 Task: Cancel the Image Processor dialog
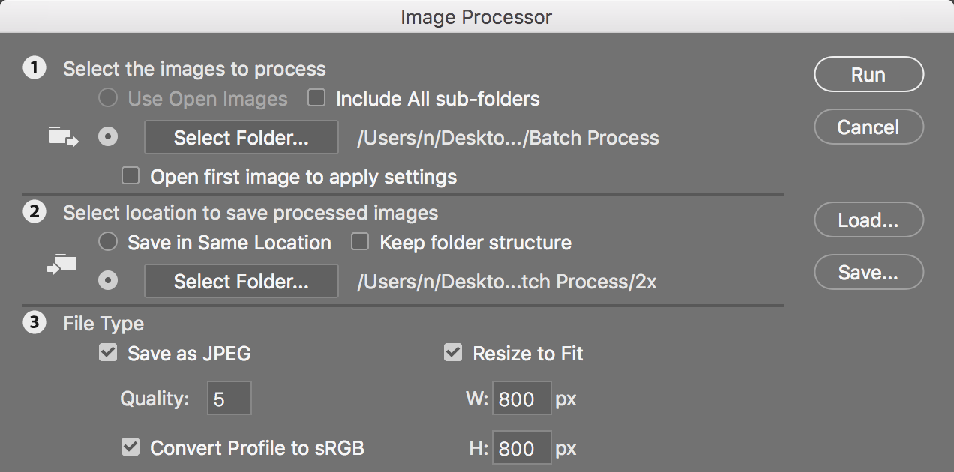868,127
